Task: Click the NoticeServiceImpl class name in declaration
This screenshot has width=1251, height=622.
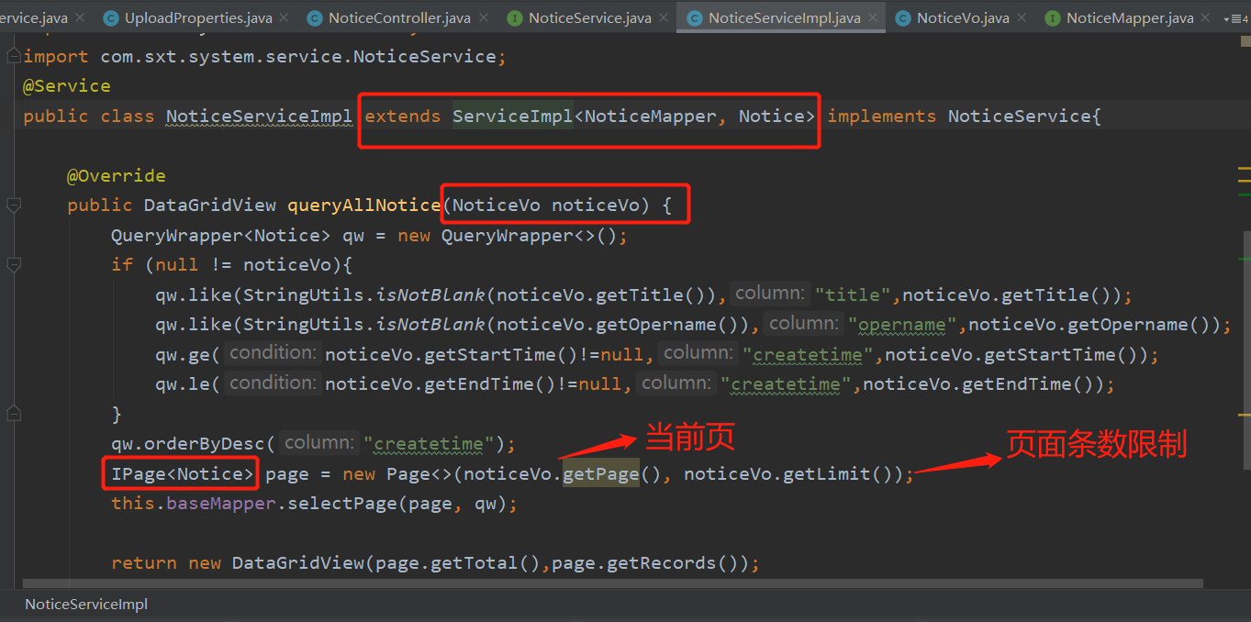Action: 259,116
